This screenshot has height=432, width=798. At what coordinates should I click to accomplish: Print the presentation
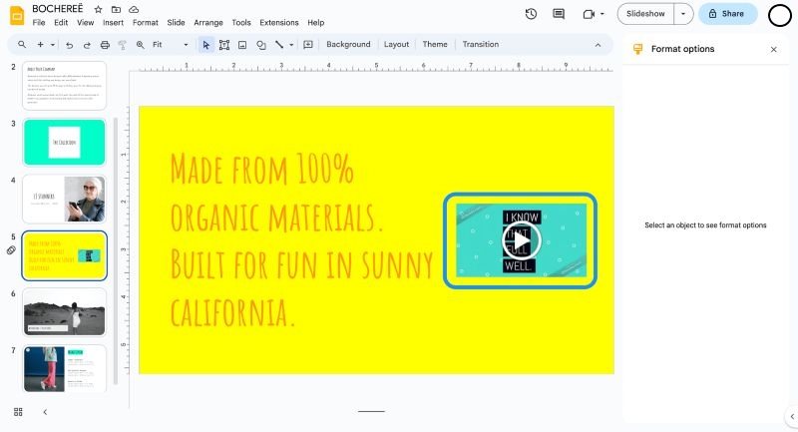coord(105,45)
